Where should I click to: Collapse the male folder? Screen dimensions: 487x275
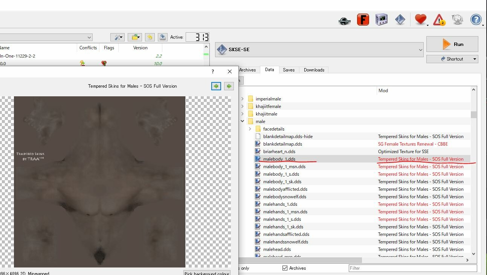pyautogui.click(x=243, y=121)
